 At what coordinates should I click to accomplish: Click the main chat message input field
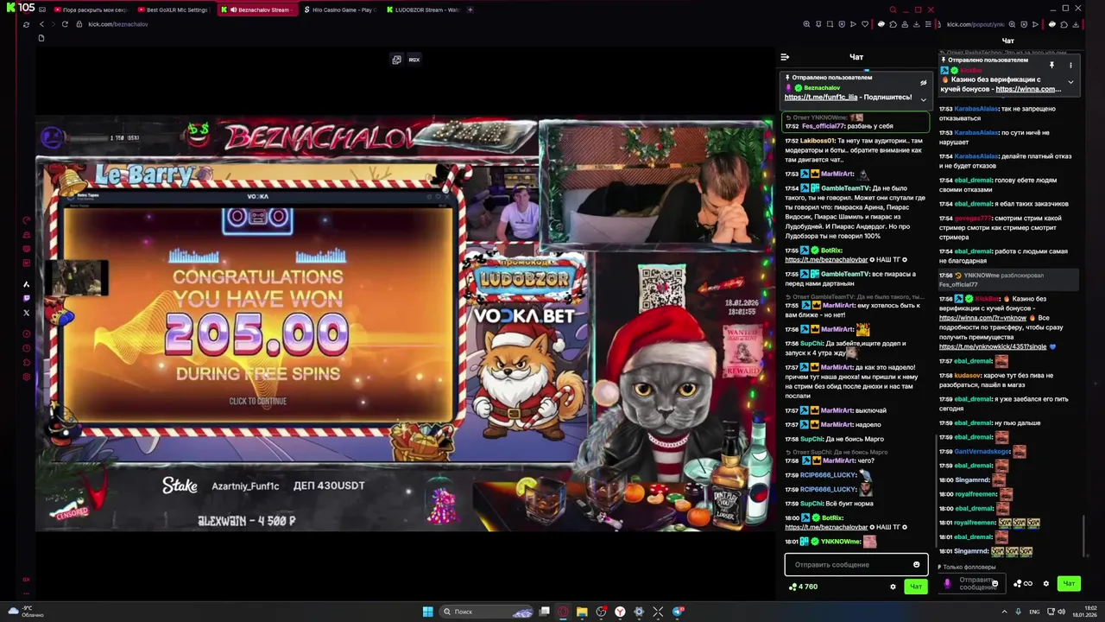(856, 564)
